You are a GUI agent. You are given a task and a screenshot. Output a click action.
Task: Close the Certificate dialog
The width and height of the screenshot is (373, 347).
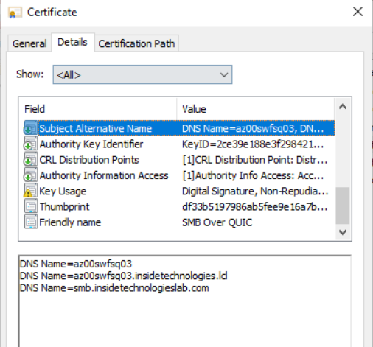358,12
